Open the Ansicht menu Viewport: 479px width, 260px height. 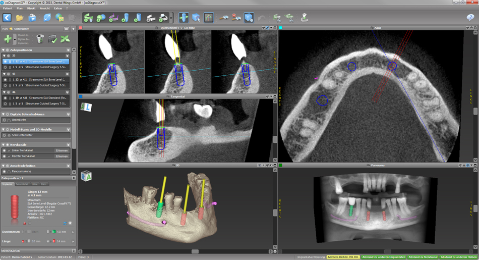45,9
